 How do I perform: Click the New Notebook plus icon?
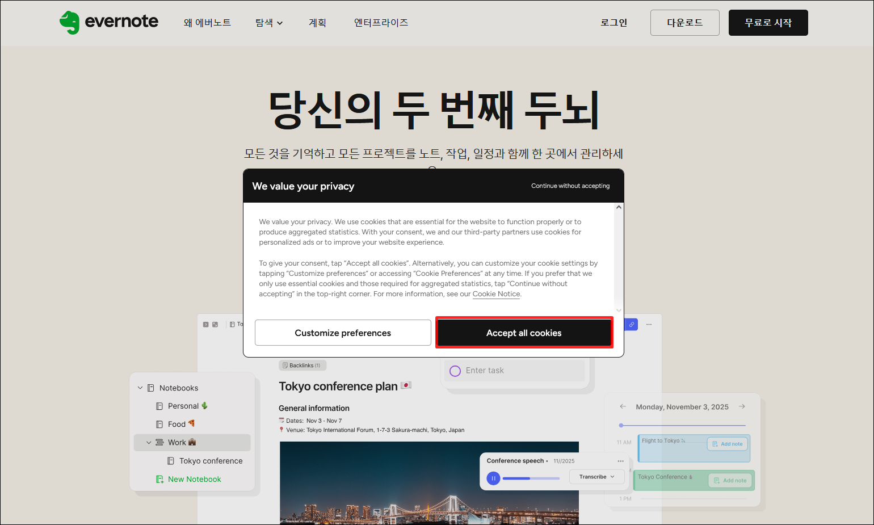tap(159, 479)
